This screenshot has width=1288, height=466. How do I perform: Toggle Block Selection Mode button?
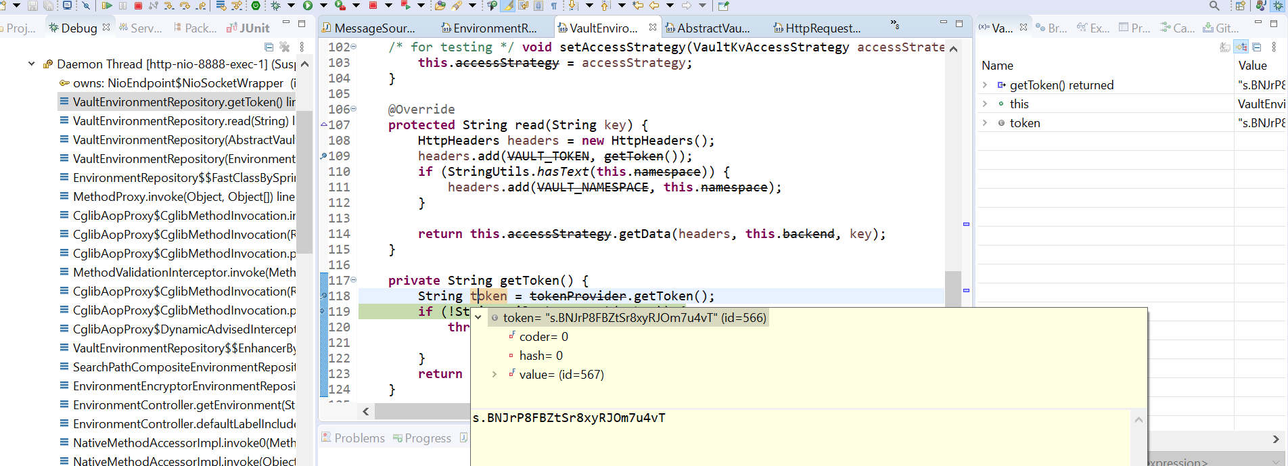(538, 5)
